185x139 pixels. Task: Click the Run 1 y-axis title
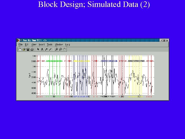(x=30, y=75)
